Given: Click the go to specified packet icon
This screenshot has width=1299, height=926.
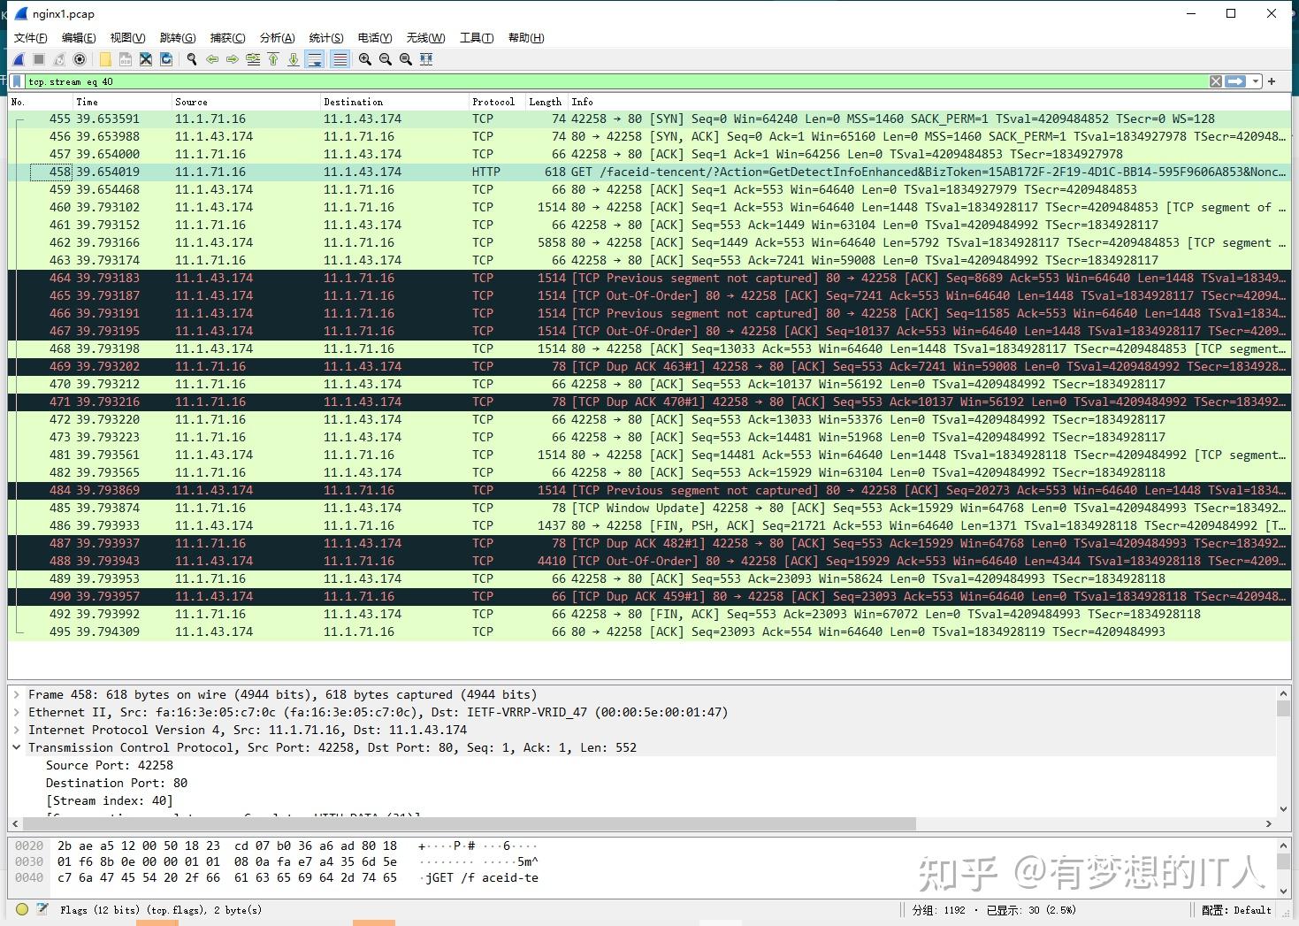Looking at the screenshot, I should pos(253,59).
